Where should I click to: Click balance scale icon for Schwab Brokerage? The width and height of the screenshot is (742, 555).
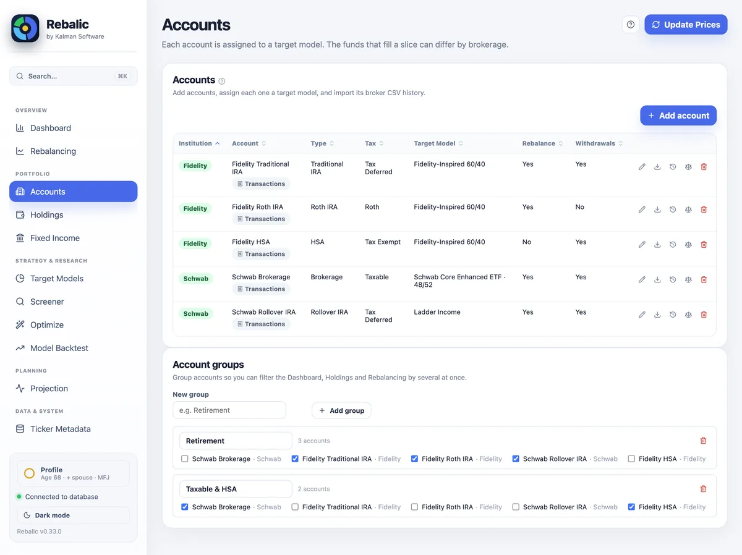point(688,280)
